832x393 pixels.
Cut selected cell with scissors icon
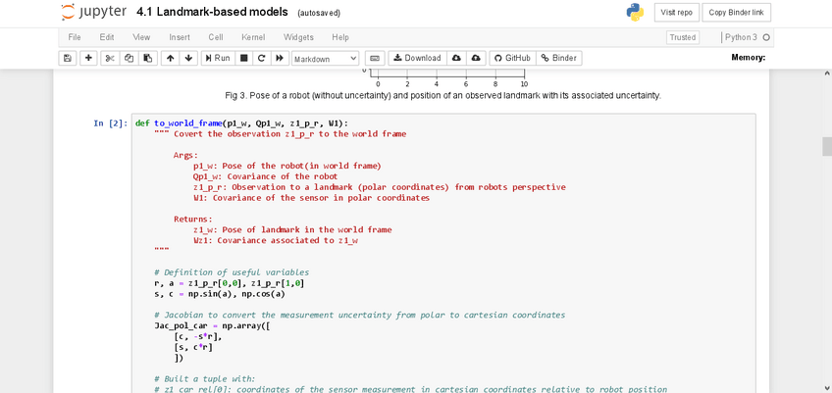pos(110,58)
